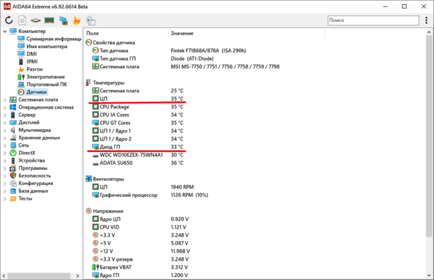Select the Устройства tree entry
Image resolution: width=434 pixels, height=280 pixels.
click(x=32, y=160)
